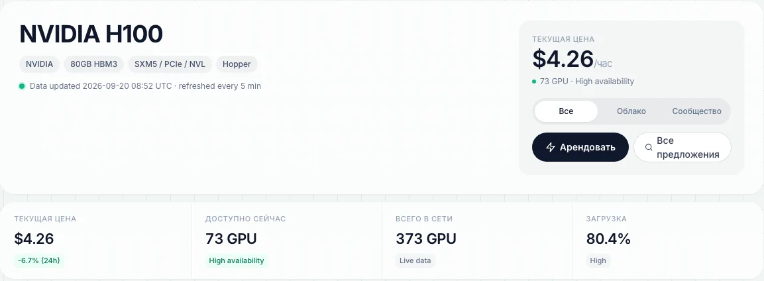The width and height of the screenshot is (764, 281).
Task: Click the magnifier icon in Все предложения
Action: click(x=649, y=147)
